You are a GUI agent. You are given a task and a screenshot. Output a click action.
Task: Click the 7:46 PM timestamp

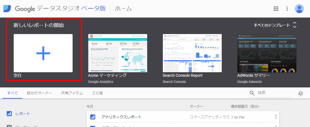(x=238, y=117)
